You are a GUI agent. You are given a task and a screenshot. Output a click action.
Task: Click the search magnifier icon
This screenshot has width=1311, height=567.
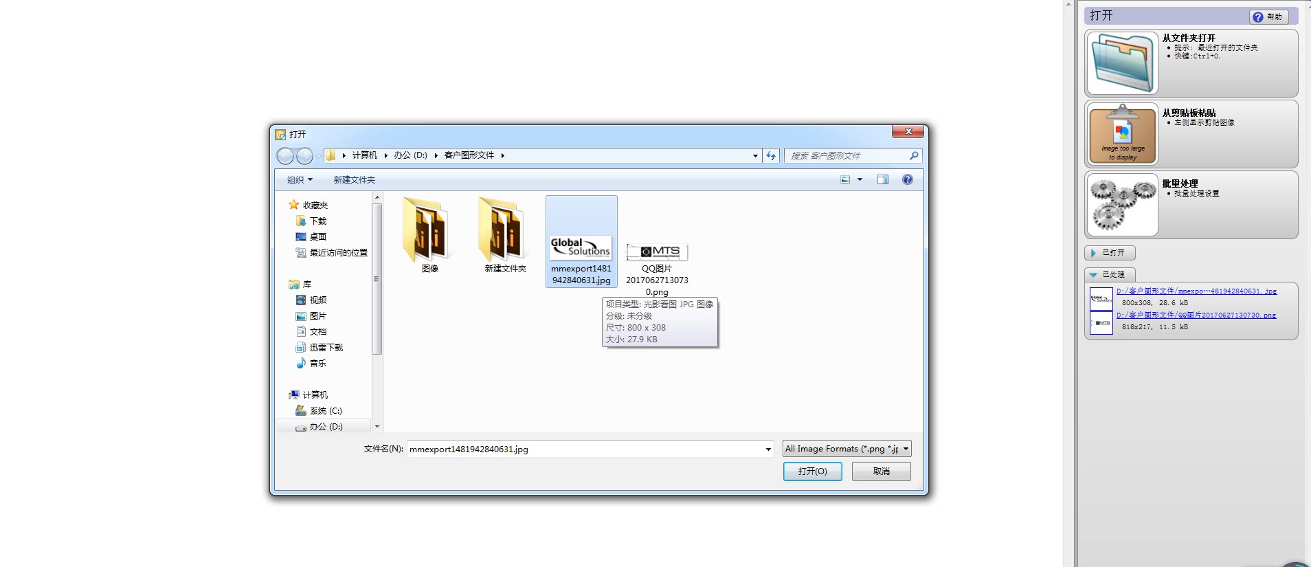[x=913, y=156]
